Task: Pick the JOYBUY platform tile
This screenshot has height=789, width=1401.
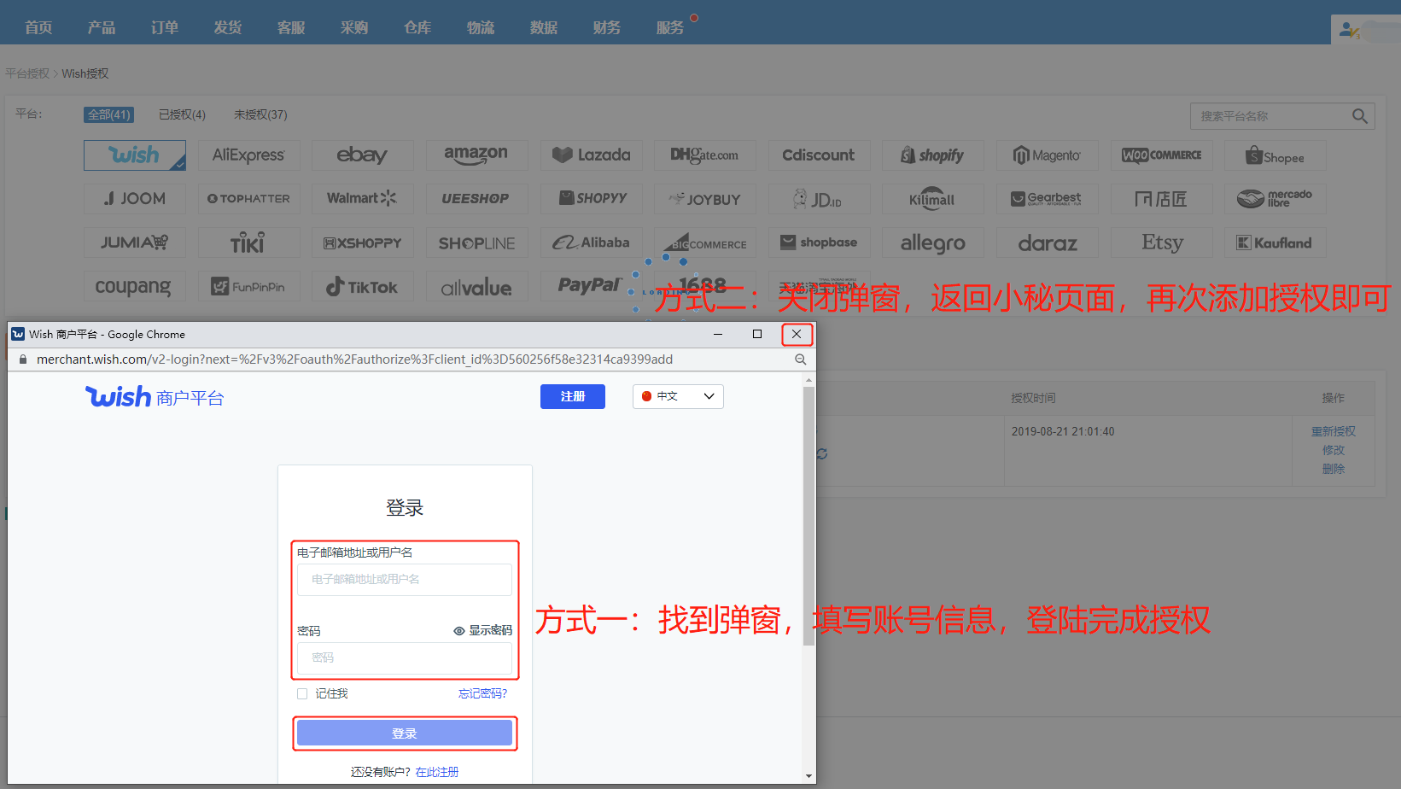Action: [705, 199]
